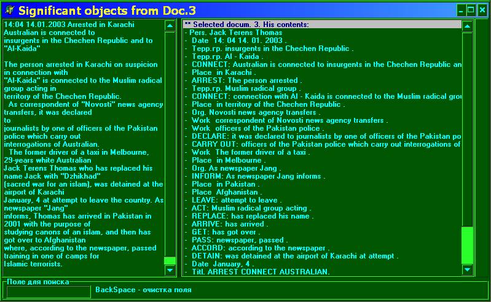This screenshot has width=491, height=302.
Task: Select row 'REPLACE: has replaced his name'
Action: (x=322, y=215)
